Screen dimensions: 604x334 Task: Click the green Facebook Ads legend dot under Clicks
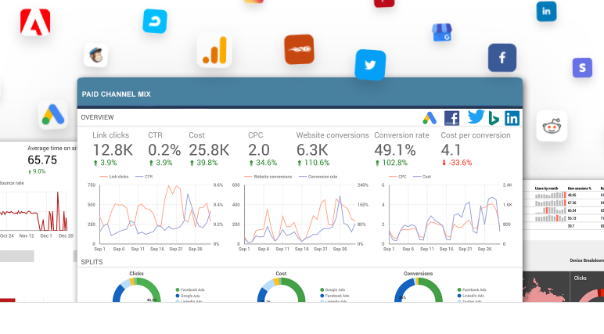click(178, 289)
